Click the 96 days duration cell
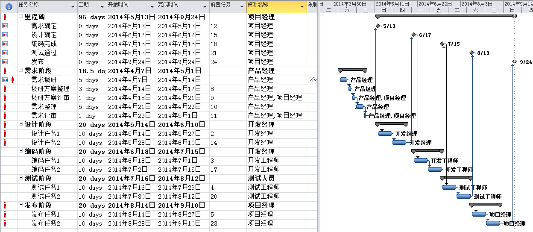The height and width of the screenshot is (232, 533). [91, 17]
